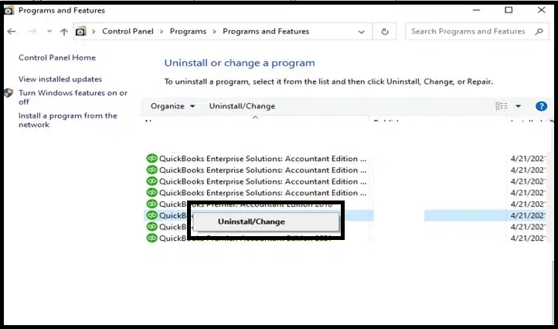The height and width of the screenshot is (329, 558).
Task: Open View installed updates
Action: tap(60, 79)
